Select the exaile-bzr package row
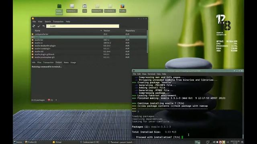This screenshot has height=144, width=257. tap(89, 40)
